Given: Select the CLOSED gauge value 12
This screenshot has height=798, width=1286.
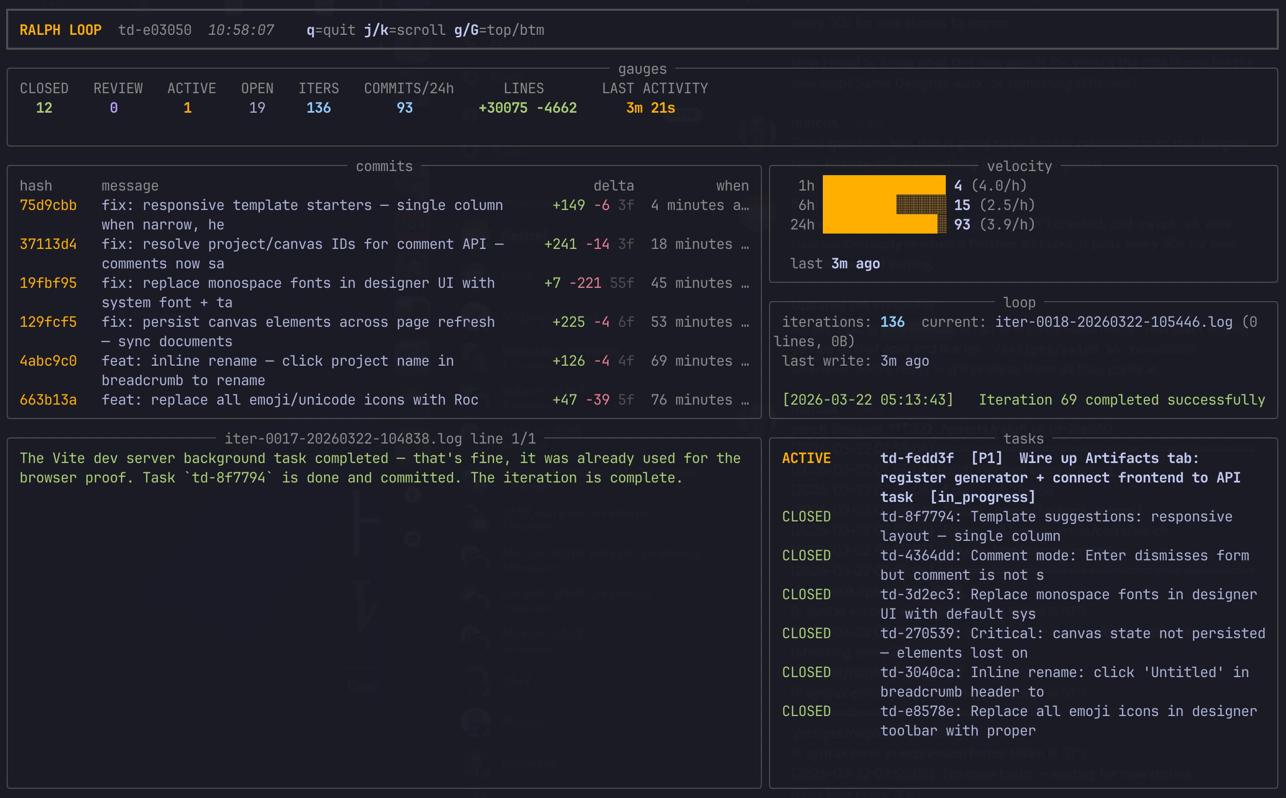Looking at the screenshot, I should pos(44,108).
